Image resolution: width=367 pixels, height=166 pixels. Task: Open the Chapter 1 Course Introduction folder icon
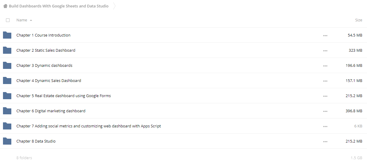7,35
